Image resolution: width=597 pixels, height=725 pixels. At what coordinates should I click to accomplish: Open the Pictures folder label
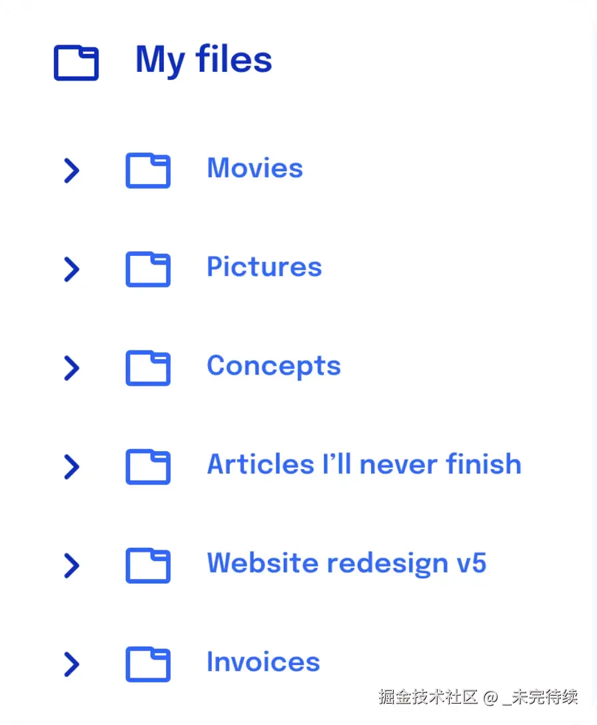point(264,267)
